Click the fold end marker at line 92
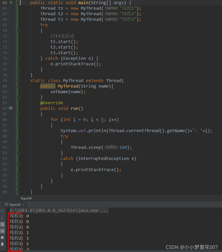 [x=18, y=153]
